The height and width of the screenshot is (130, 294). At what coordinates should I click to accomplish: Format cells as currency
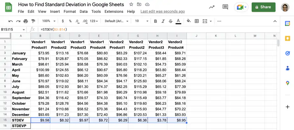point(63,21)
